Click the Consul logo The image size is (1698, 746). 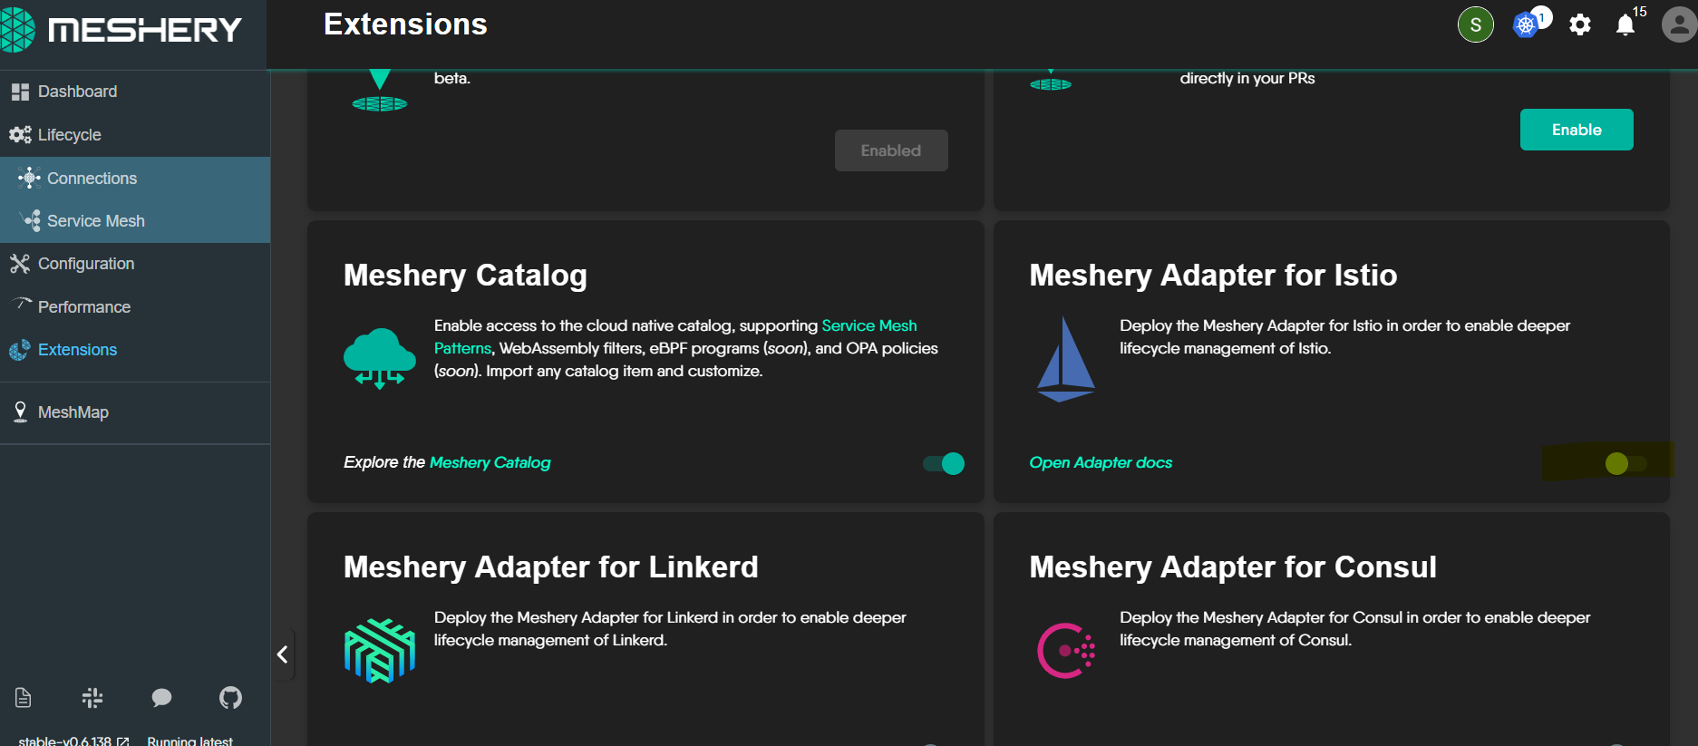click(1066, 650)
